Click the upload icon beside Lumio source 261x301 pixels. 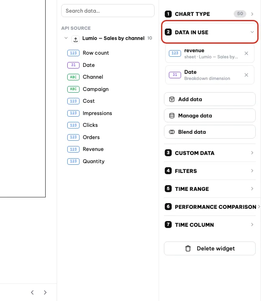(x=75, y=40)
